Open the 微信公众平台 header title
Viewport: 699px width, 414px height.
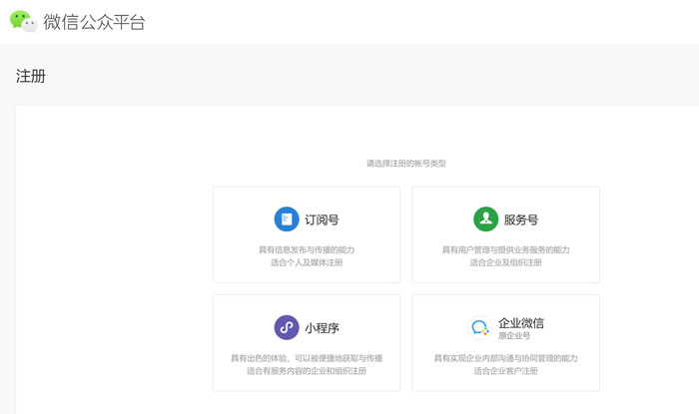point(95,22)
